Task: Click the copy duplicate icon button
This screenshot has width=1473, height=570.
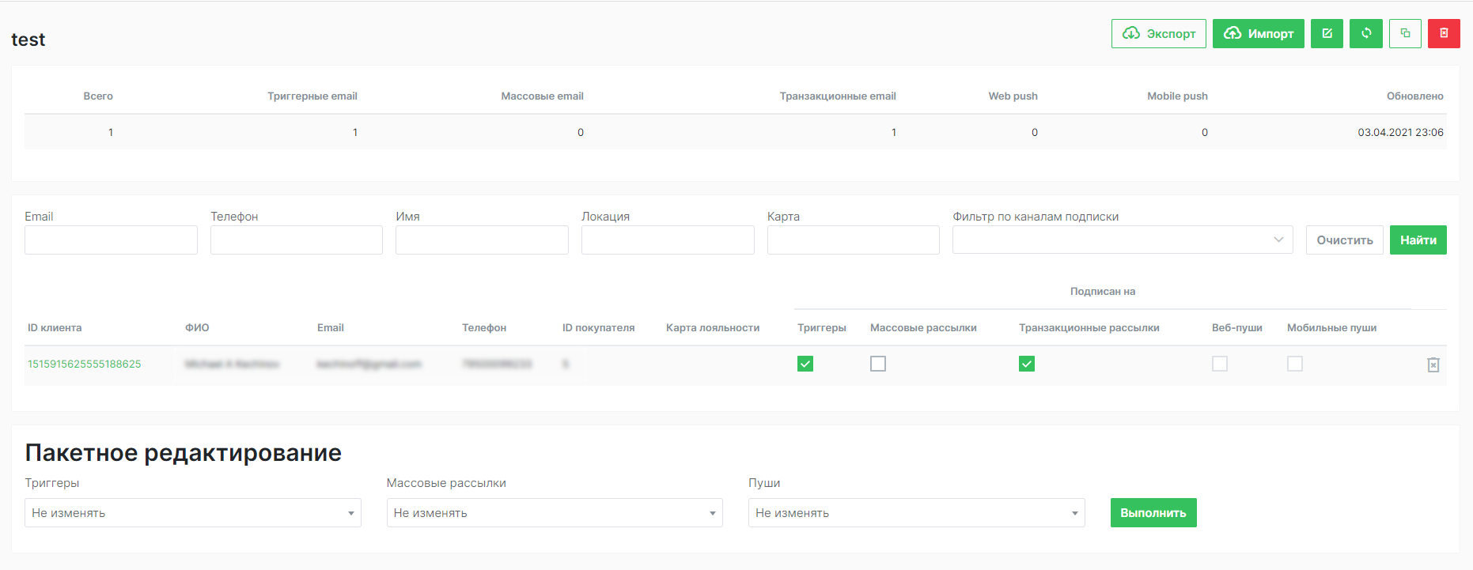Action: (1405, 33)
